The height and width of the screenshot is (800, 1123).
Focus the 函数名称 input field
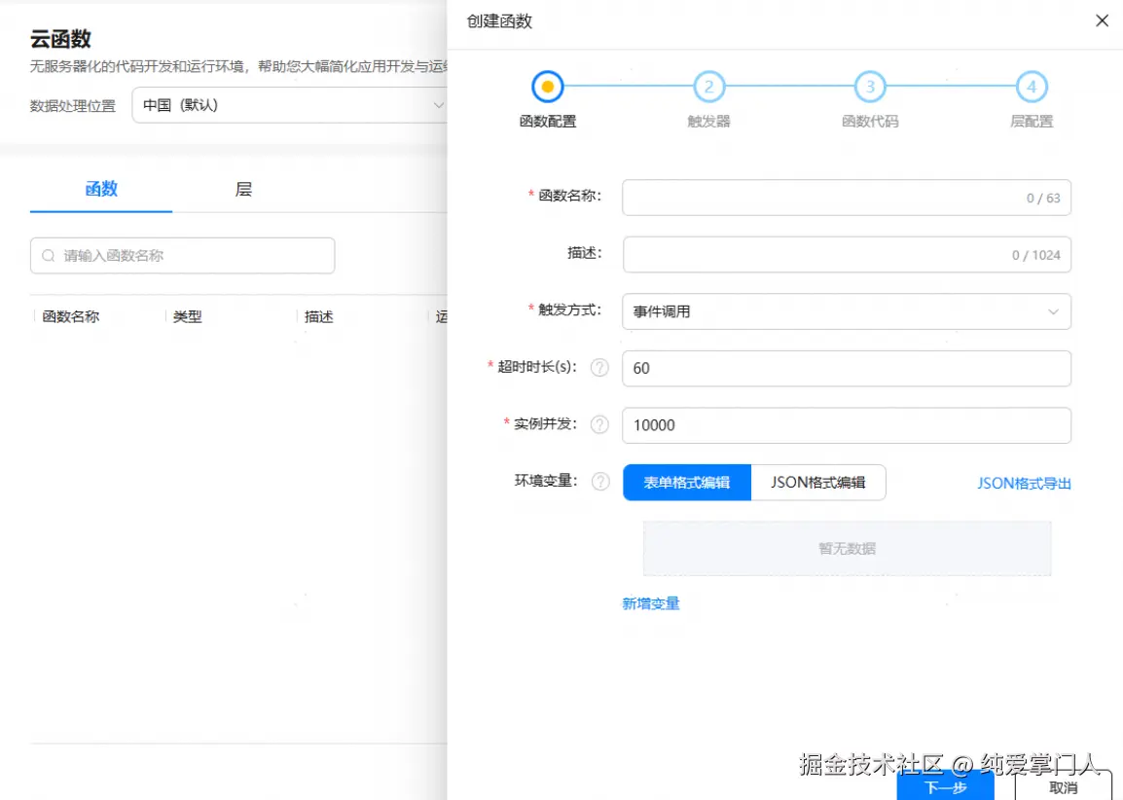846,198
